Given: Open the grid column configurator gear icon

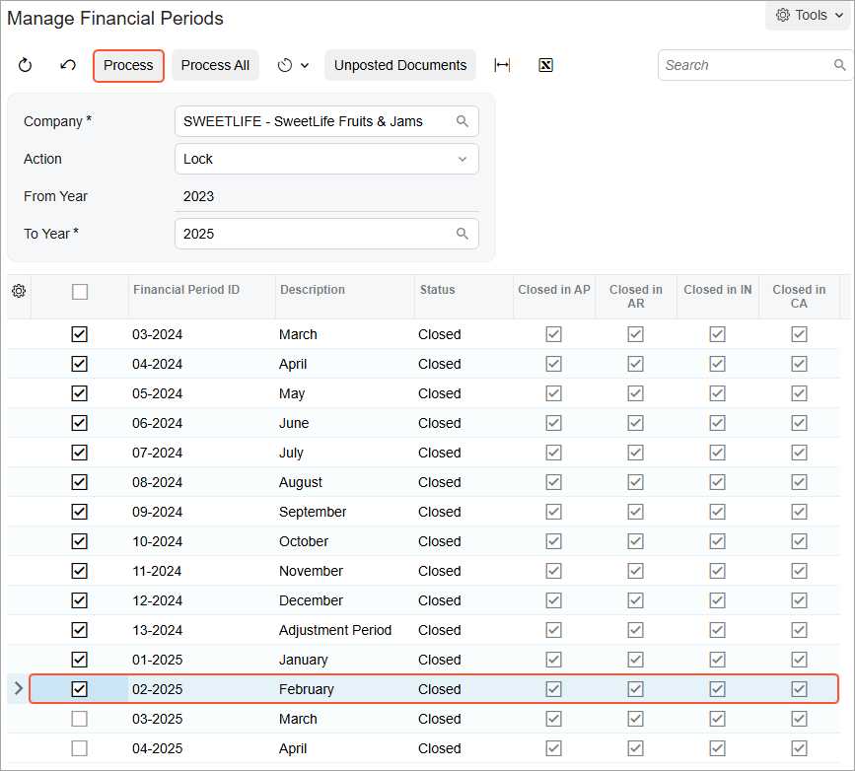Looking at the screenshot, I should pos(19,291).
